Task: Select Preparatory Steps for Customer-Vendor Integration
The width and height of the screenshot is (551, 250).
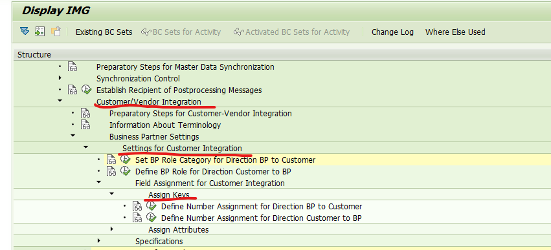Action: pos(200,114)
